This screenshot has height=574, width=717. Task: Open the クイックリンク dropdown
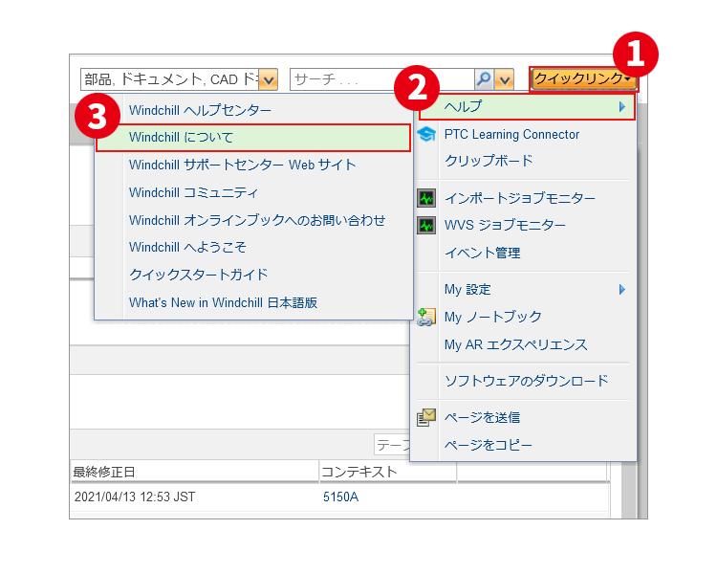[582, 79]
